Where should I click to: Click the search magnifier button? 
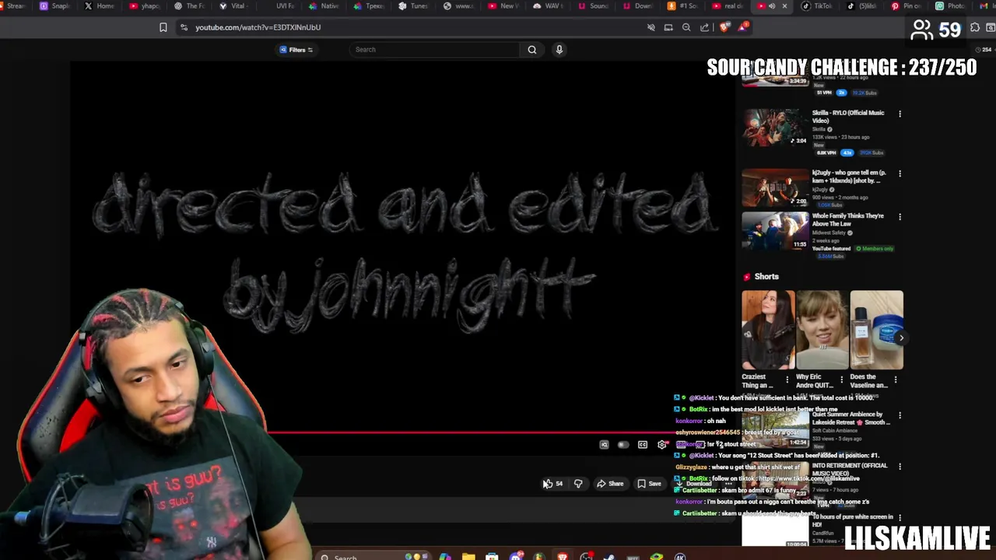point(532,50)
